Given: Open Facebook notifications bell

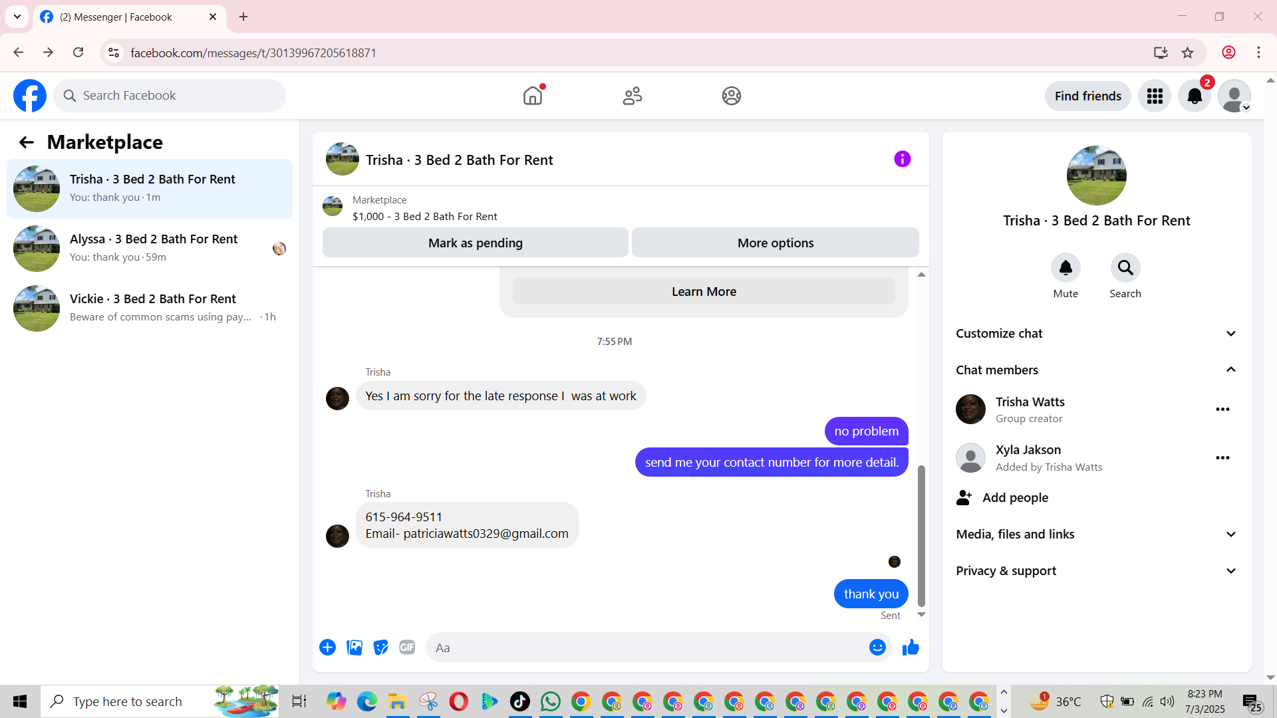Looking at the screenshot, I should tap(1195, 96).
